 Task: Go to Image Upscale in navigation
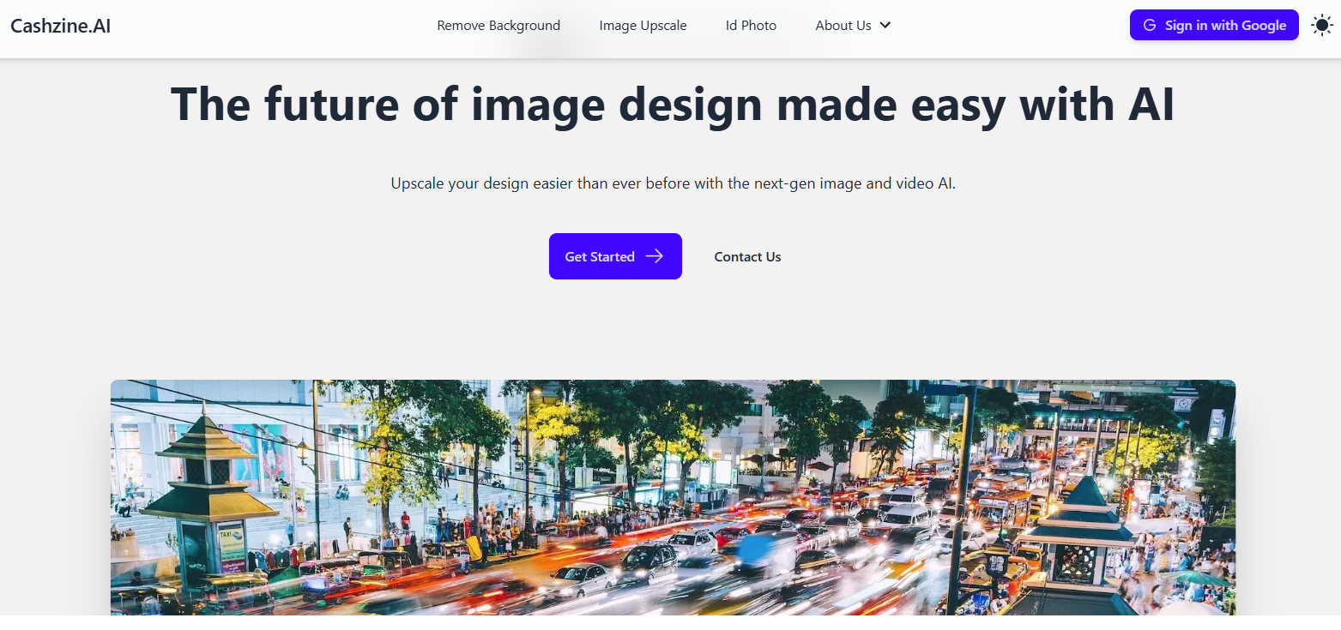pos(643,26)
